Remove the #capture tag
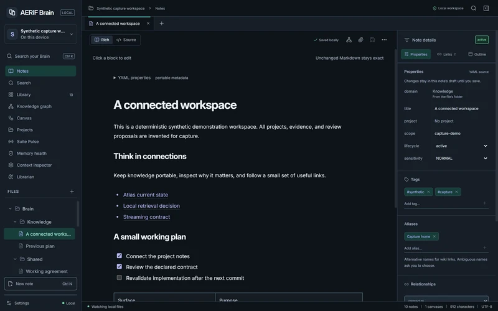 [x=456, y=192]
